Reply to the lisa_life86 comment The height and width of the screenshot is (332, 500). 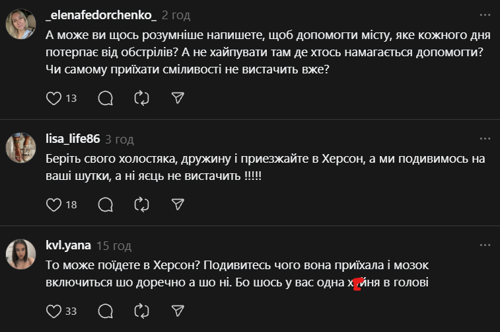tap(105, 204)
